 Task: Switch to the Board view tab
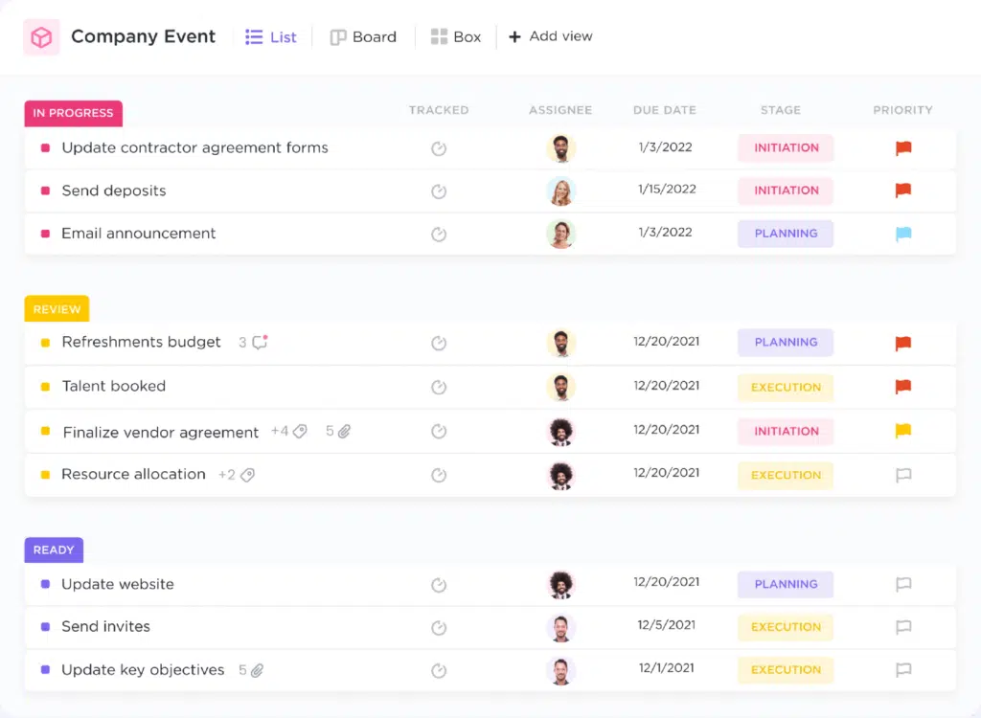point(363,37)
